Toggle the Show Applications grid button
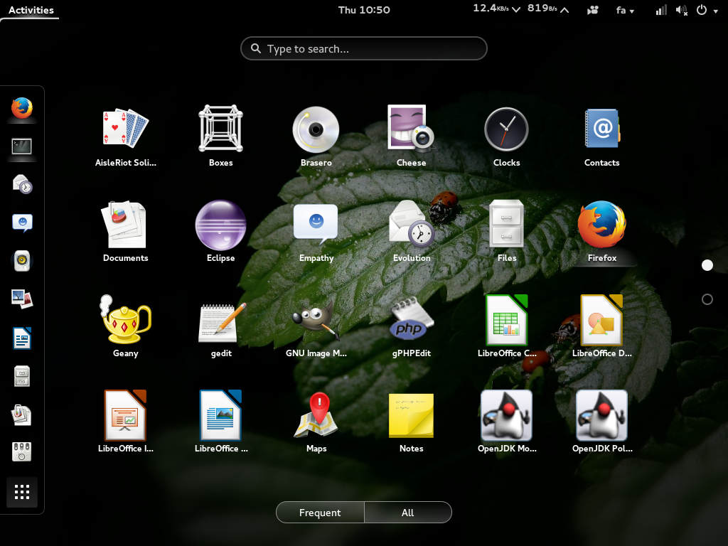The width and height of the screenshot is (728, 546). [22, 492]
